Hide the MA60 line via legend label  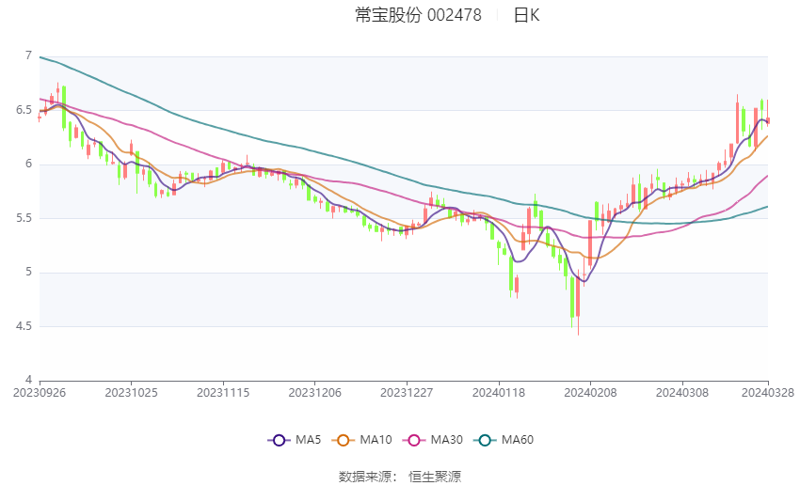pos(518,440)
